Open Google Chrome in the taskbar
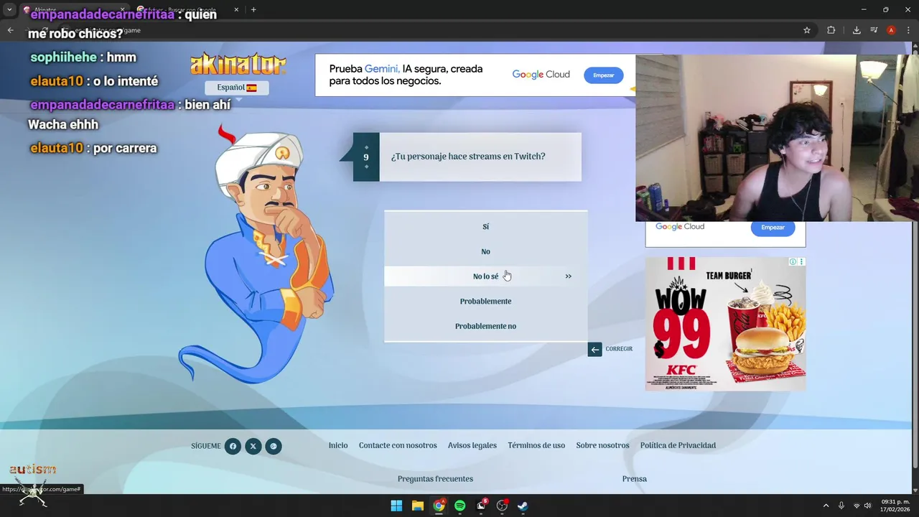 [439, 506]
